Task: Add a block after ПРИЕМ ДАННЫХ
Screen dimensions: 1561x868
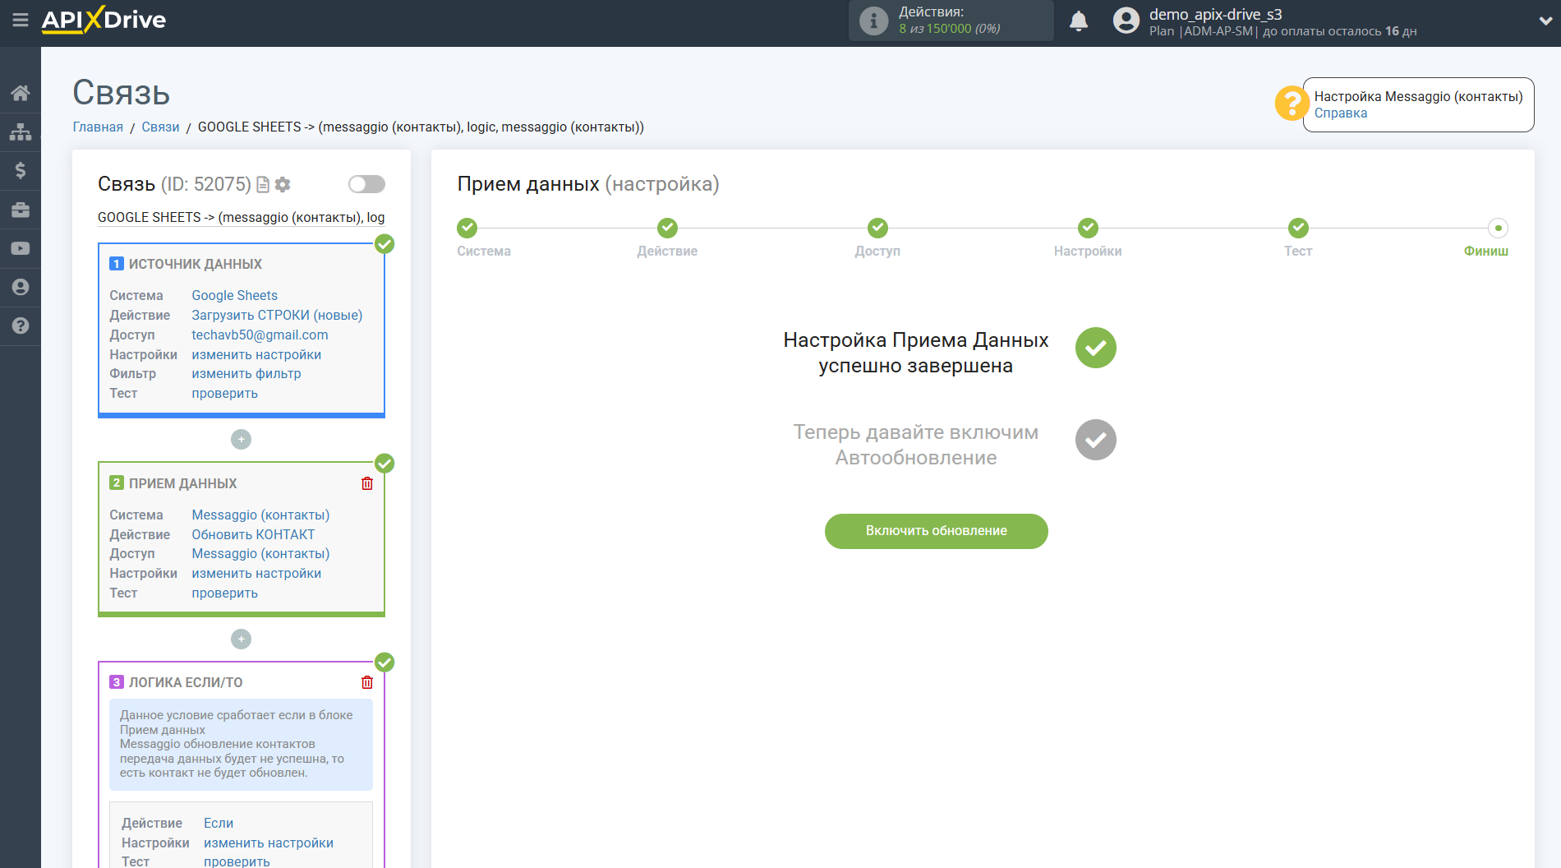Action: (x=241, y=639)
